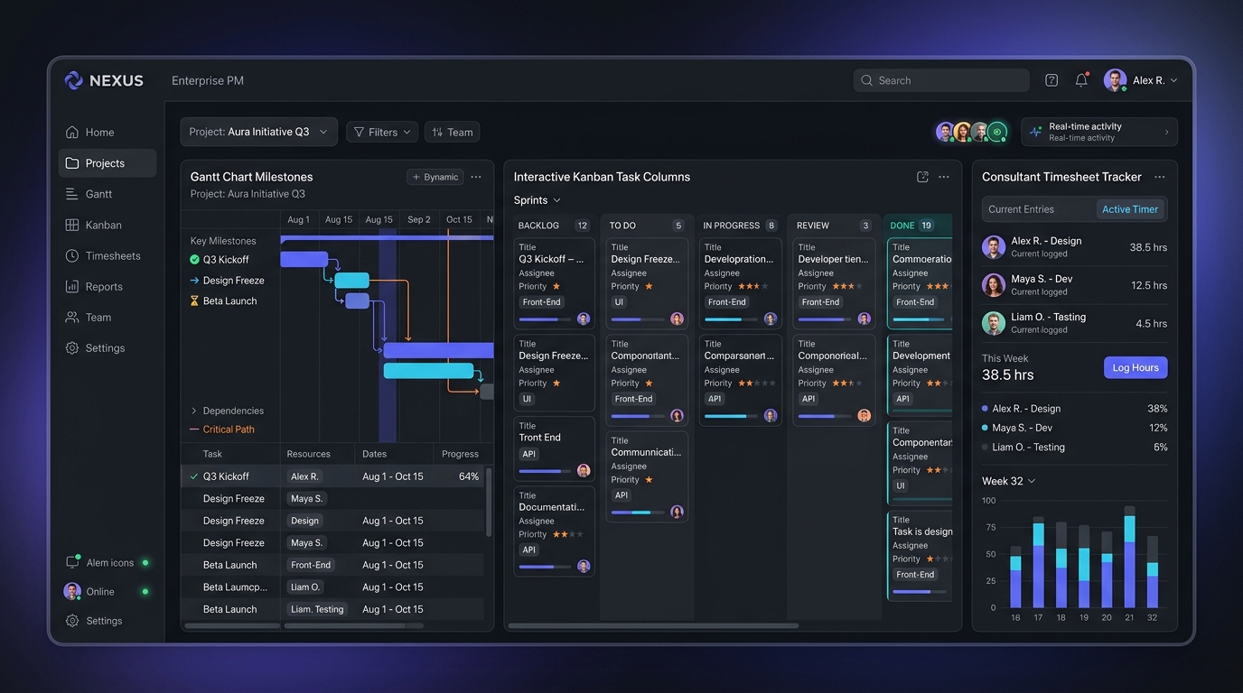
Task: Open the Q3 Kickoff backlog card
Action: point(555,283)
